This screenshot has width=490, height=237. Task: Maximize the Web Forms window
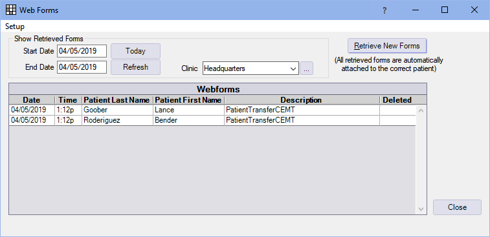coord(445,10)
